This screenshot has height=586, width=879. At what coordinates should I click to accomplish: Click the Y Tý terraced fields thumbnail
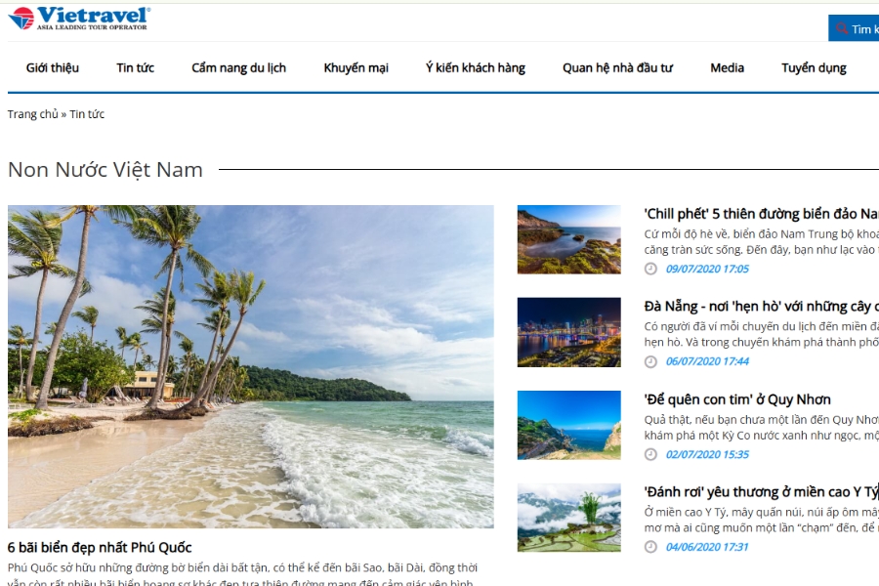tap(569, 518)
